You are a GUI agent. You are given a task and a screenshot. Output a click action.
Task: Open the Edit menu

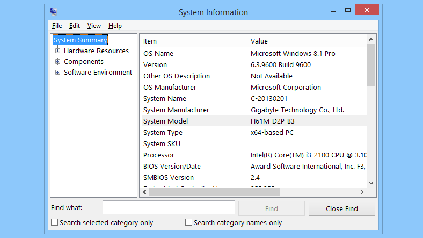(75, 26)
